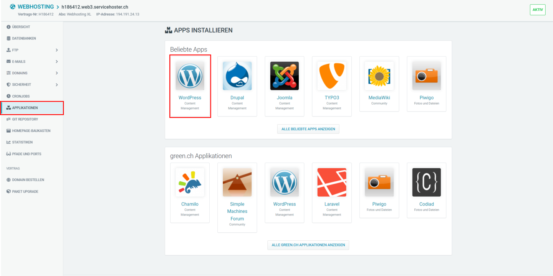
Task: Click the Laravel name link
Action: click(x=332, y=204)
